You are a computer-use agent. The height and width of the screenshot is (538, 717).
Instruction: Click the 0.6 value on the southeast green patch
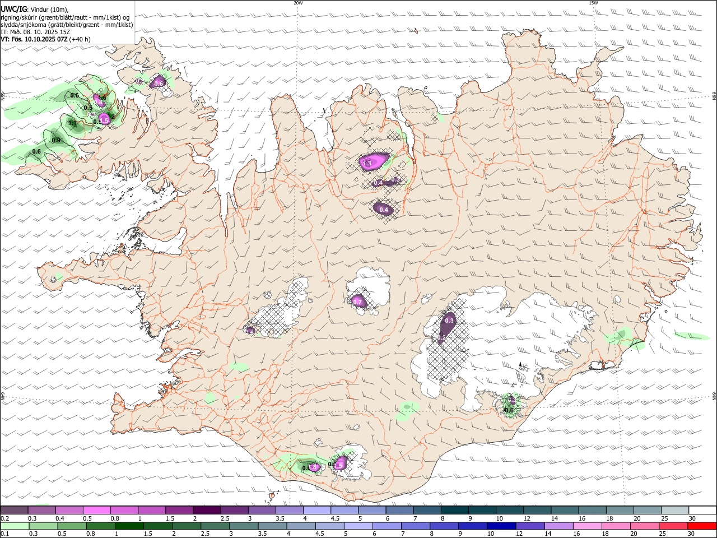coord(509,410)
